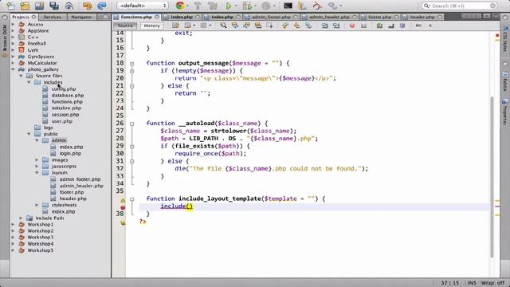Toggle the INS insert mode indicator

pyautogui.click(x=472, y=283)
